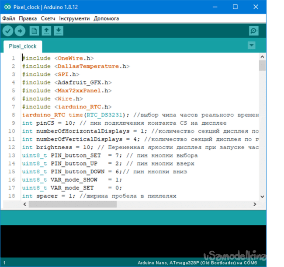
Task: Open the Serial Monitor magnifier icon
Action: click(x=254, y=31)
